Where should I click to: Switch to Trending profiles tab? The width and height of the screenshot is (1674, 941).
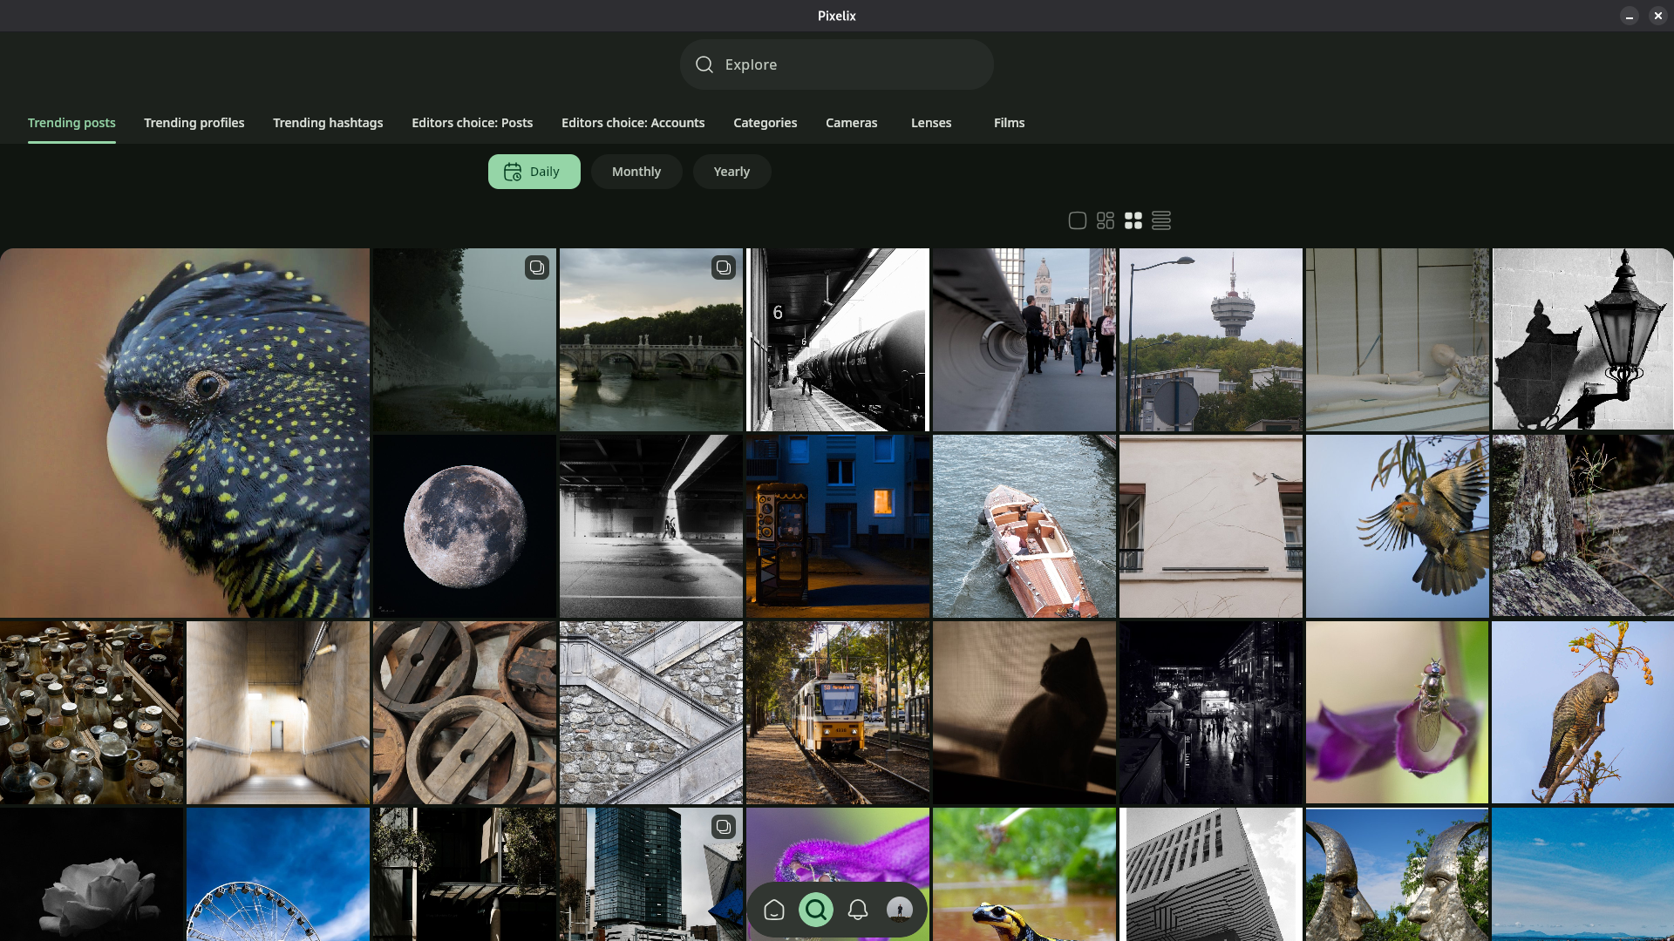click(x=194, y=123)
